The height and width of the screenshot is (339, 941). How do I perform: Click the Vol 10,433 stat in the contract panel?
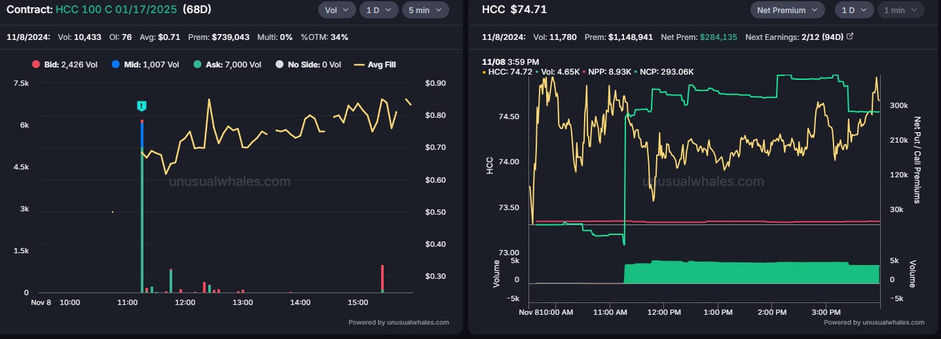pos(79,37)
